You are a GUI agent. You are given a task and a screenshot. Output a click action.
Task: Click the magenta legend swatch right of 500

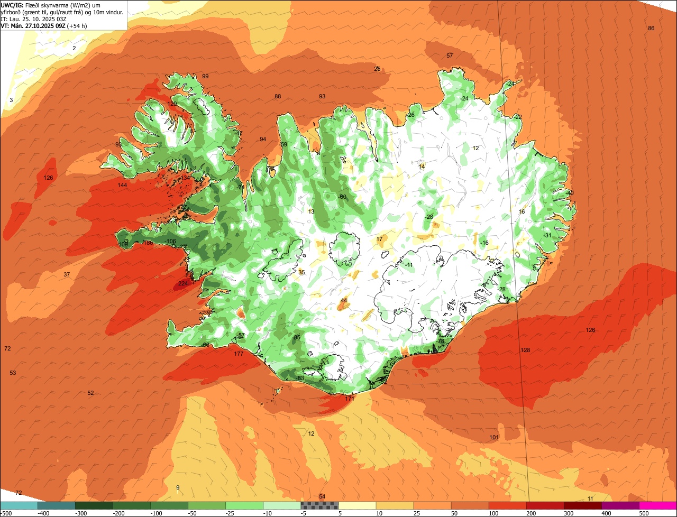tap(658, 505)
